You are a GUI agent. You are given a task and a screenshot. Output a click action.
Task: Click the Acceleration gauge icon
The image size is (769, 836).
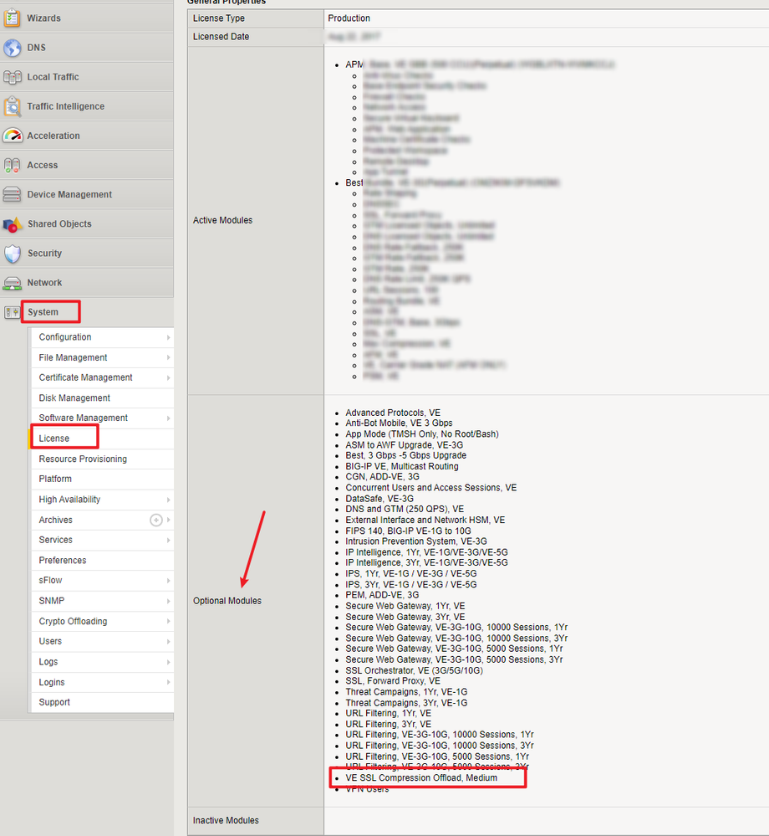(x=12, y=136)
